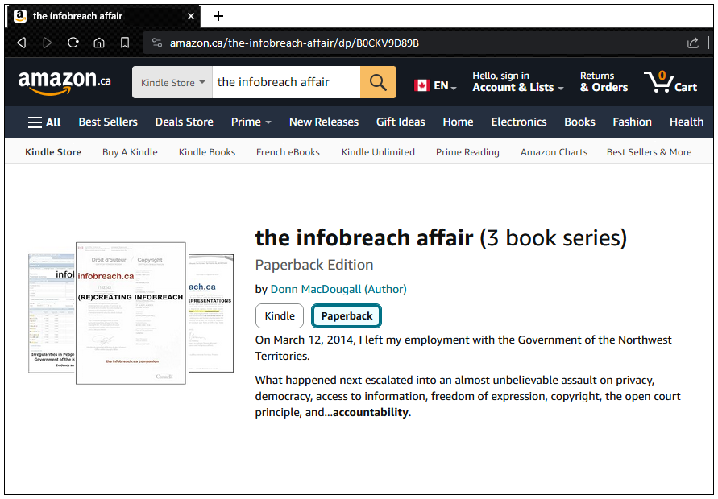Click the address bar URL
Image resolution: width=718 pixels, height=499 pixels.
294,43
